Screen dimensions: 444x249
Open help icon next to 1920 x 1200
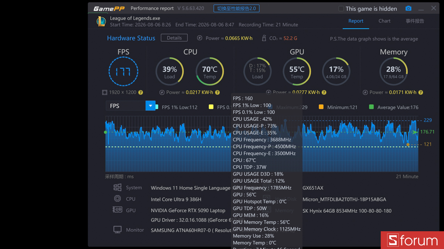pos(141,92)
